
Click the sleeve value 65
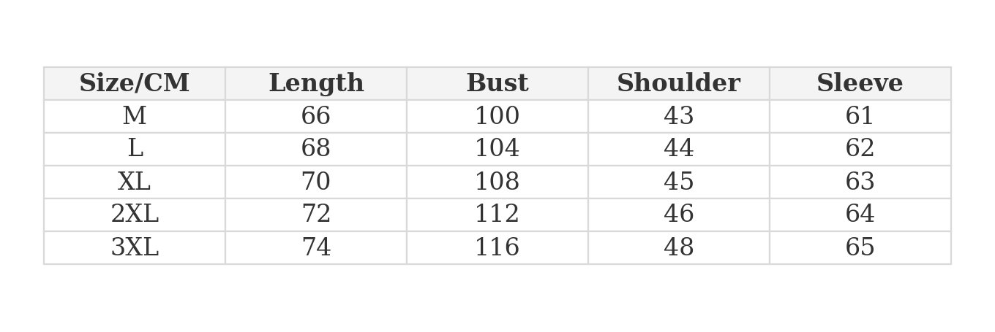[860, 247]
